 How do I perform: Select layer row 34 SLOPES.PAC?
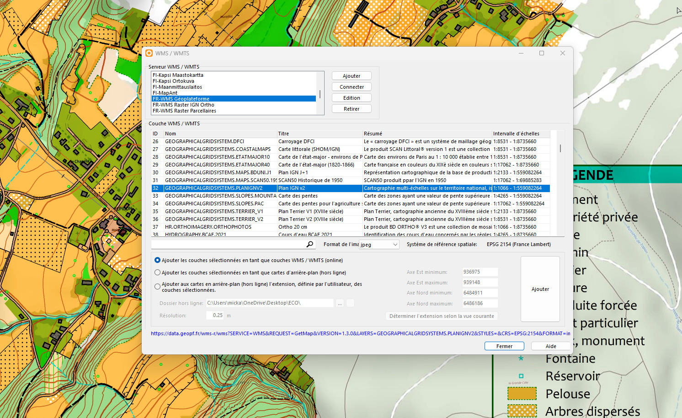click(351, 204)
